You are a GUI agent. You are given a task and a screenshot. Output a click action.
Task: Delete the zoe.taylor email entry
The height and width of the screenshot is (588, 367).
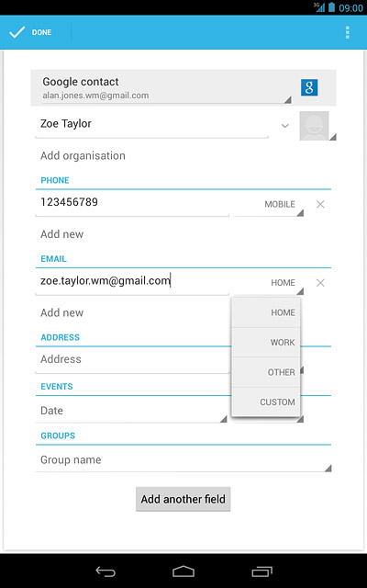tap(320, 283)
